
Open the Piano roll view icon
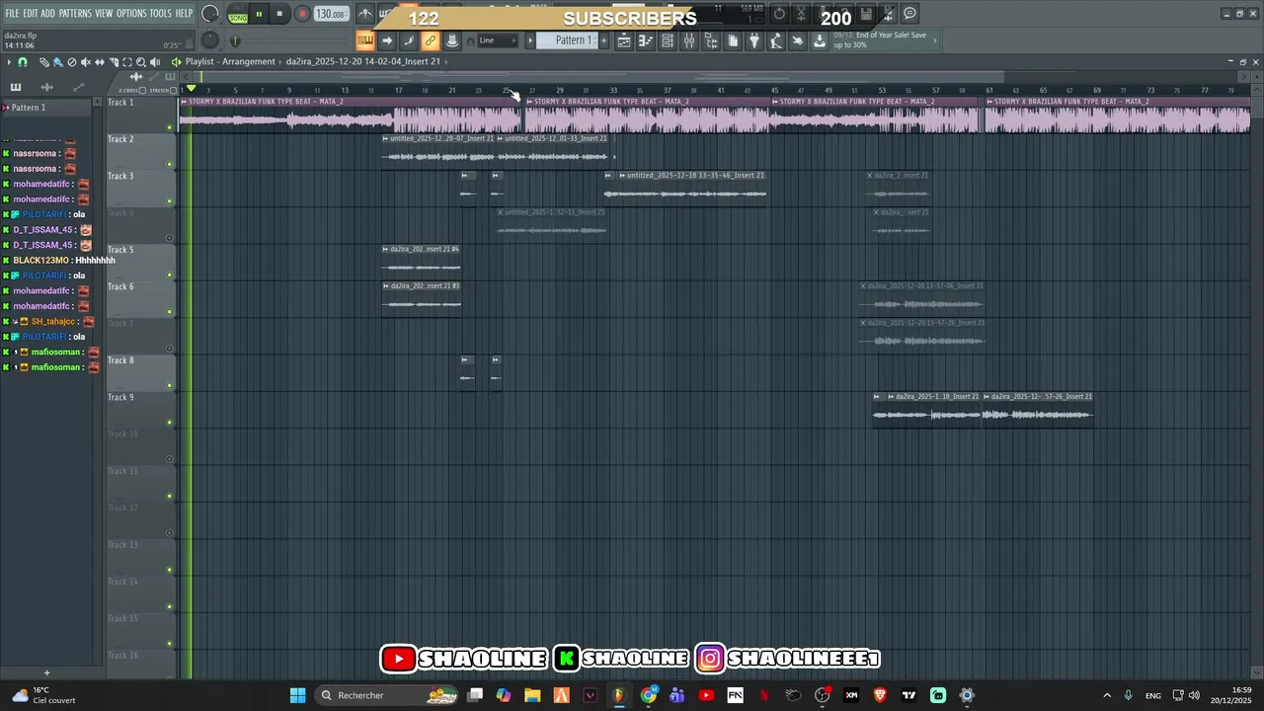[x=646, y=40]
